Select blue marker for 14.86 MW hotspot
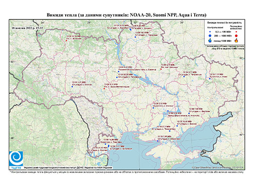 106,144
